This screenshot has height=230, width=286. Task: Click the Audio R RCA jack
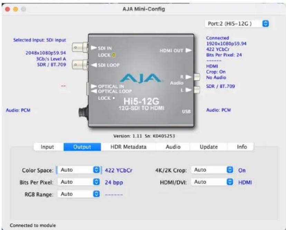pyautogui.click(x=197, y=77)
